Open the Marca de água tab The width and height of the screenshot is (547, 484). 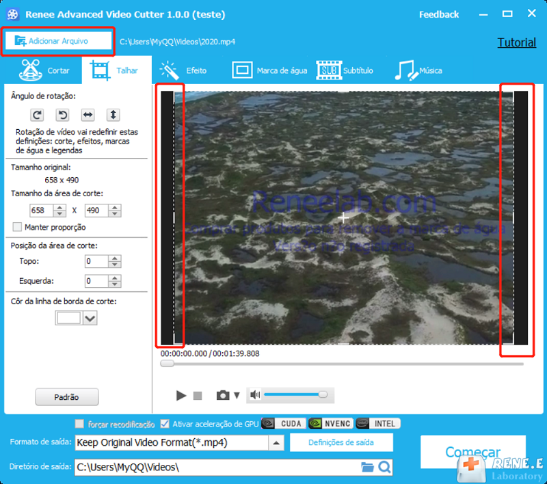click(x=269, y=70)
